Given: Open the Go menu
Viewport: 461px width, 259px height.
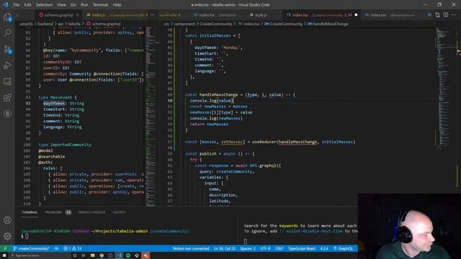Looking at the screenshot, I should tap(73, 5).
